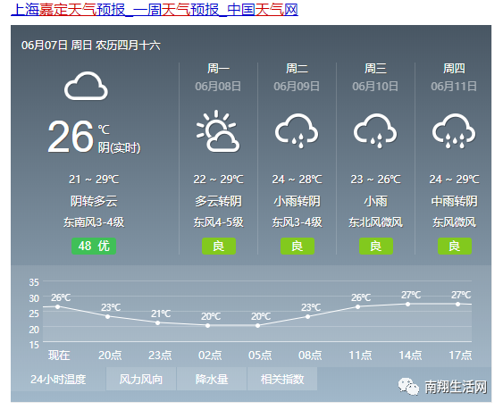Screen dimensions: 503x410
Task: Switch to the 24小时温度 tab
Action: pos(58,380)
